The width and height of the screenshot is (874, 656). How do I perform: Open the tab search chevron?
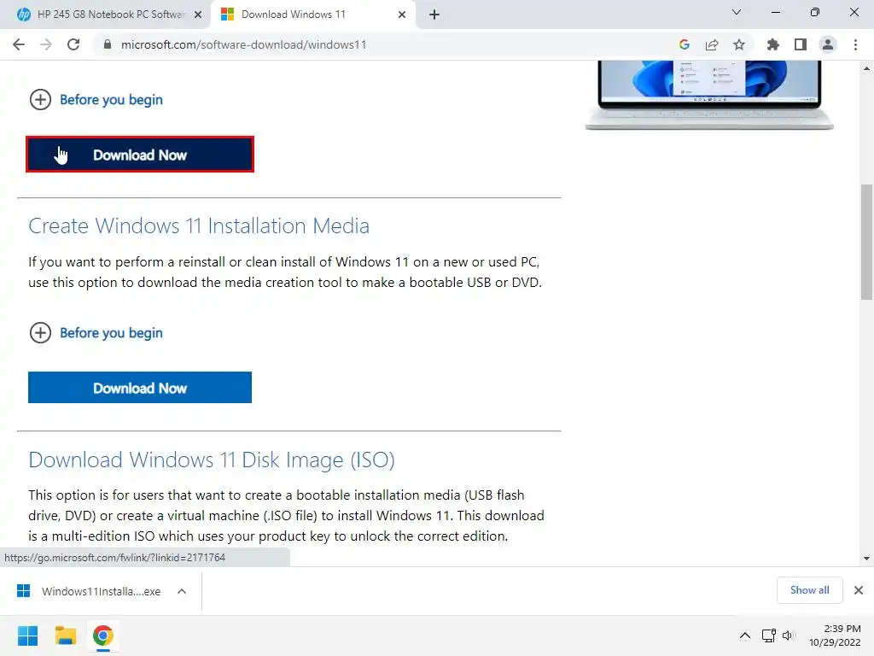point(737,12)
